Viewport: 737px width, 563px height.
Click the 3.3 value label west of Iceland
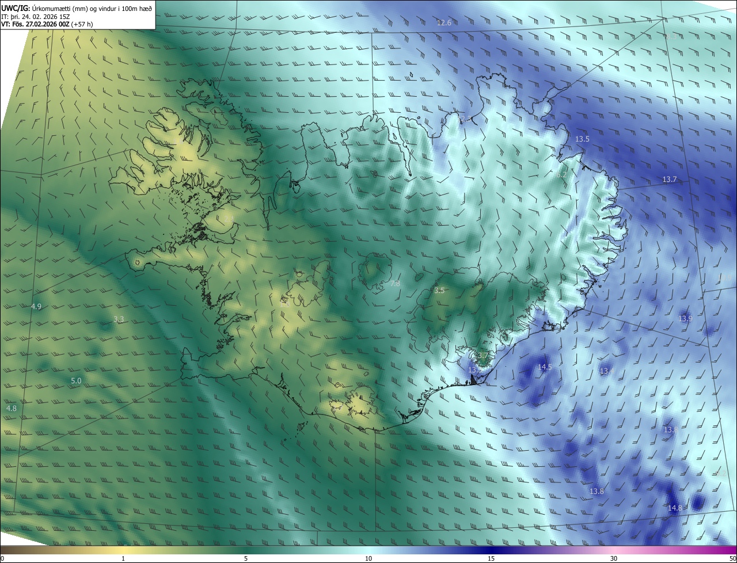119,319
